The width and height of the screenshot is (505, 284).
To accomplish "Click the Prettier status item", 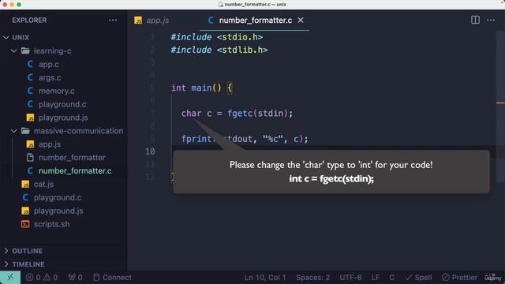I will (x=459, y=277).
